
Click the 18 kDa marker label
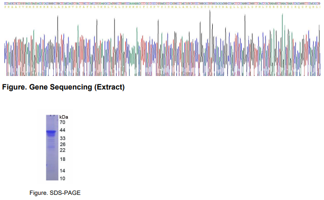tap(63, 159)
